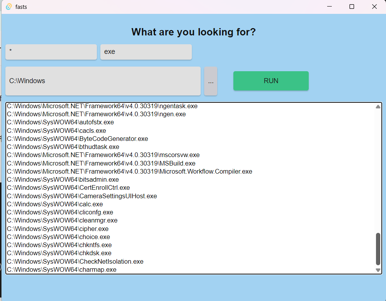Select the CertEnrollCtrl.exe result line
Image resolution: width=386 pixels, height=301 pixels.
click(68, 188)
